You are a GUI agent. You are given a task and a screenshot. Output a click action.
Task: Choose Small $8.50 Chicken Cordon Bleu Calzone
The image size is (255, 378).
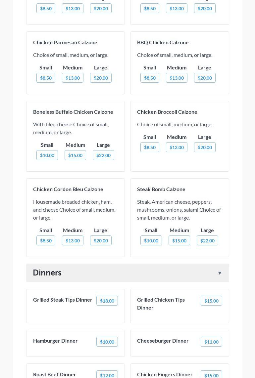pyautogui.click(x=46, y=241)
